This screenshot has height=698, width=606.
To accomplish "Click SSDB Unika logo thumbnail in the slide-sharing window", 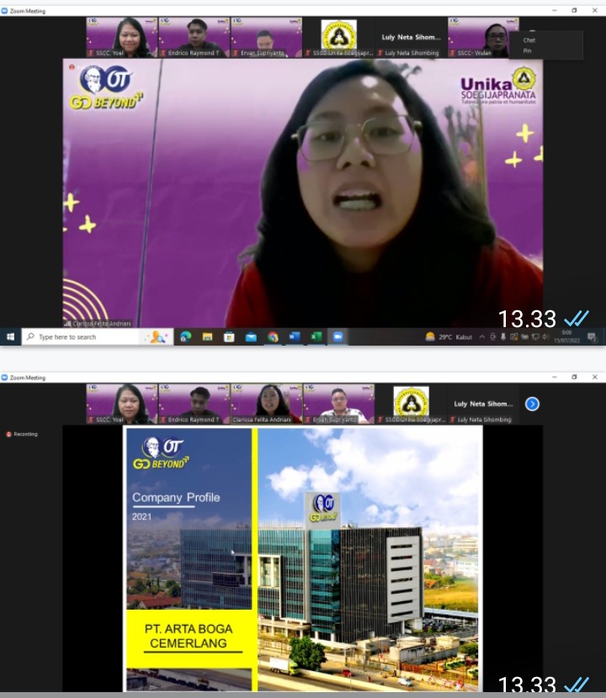I will (411, 404).
